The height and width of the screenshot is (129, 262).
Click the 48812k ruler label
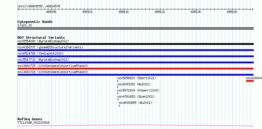pos(160,12)
